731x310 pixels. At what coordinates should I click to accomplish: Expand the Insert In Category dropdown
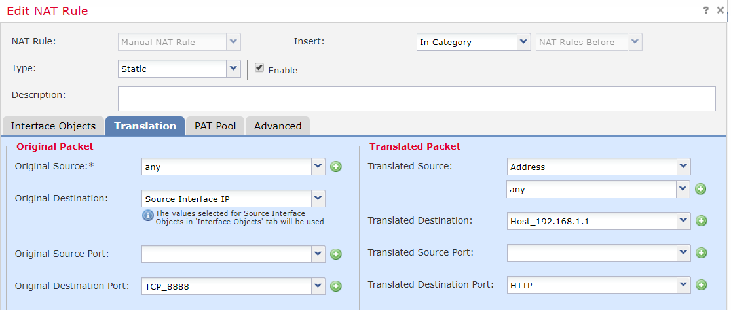(523, 42)
